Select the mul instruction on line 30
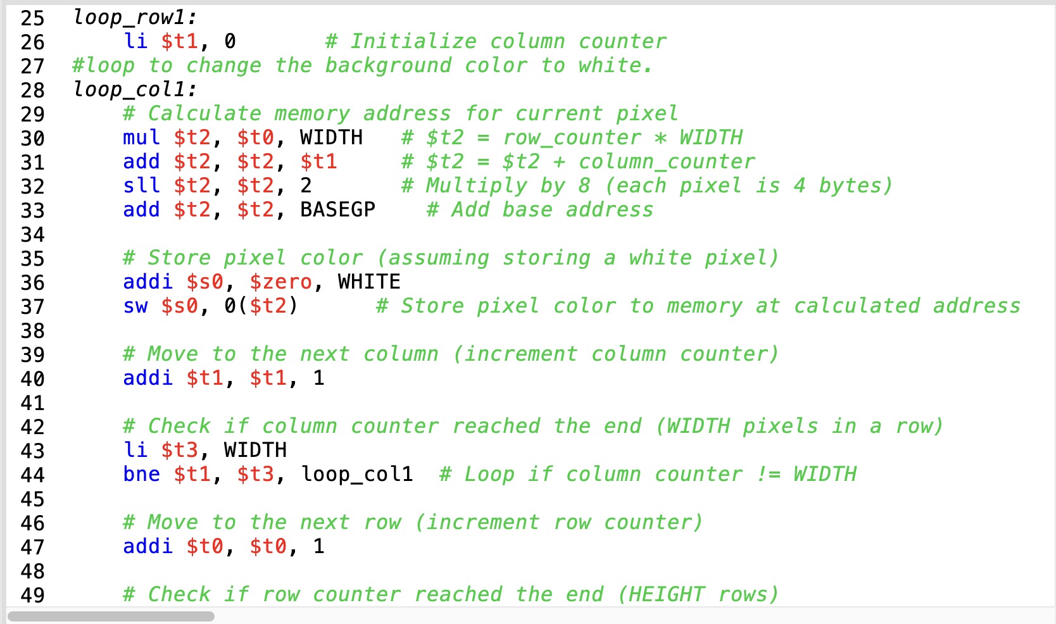Viewport: 1056px width, 624px height. point(141,138)
